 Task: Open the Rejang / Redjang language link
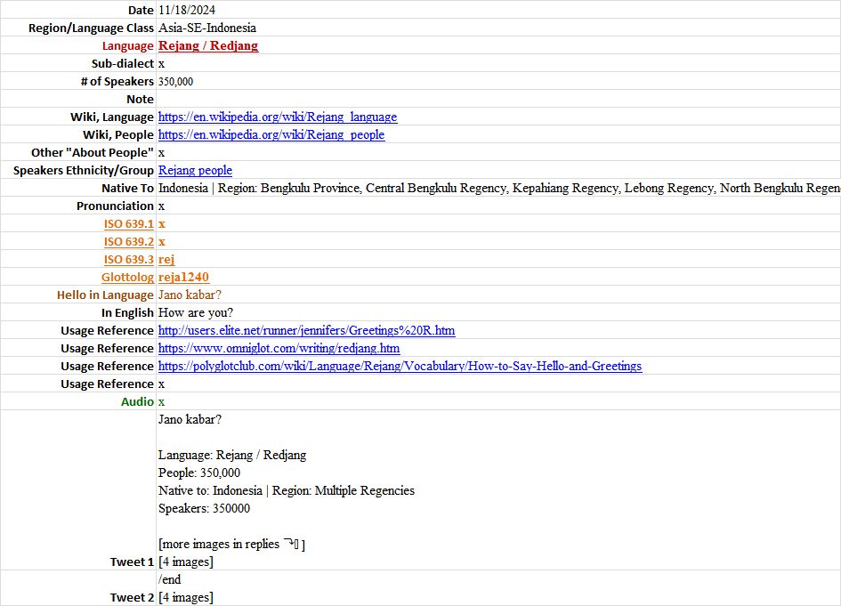[x=208, y=45]
